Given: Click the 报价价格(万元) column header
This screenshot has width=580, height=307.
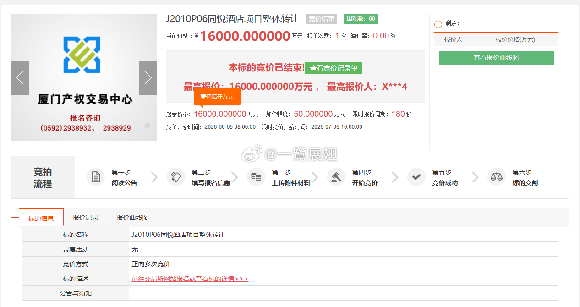Looking at the screenshot, I should tap(515, 39).
